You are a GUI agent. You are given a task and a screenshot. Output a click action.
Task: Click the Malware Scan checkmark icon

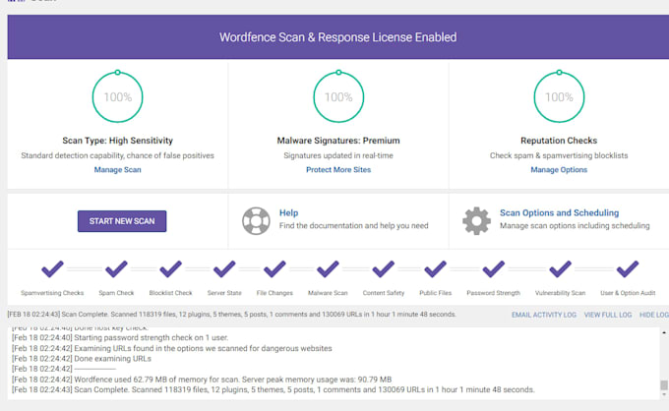329,268
